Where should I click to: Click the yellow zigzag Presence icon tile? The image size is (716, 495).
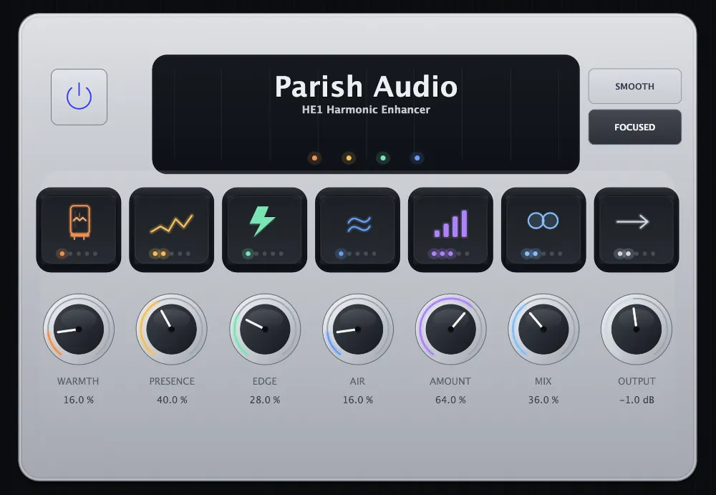[x=172, y=229]
